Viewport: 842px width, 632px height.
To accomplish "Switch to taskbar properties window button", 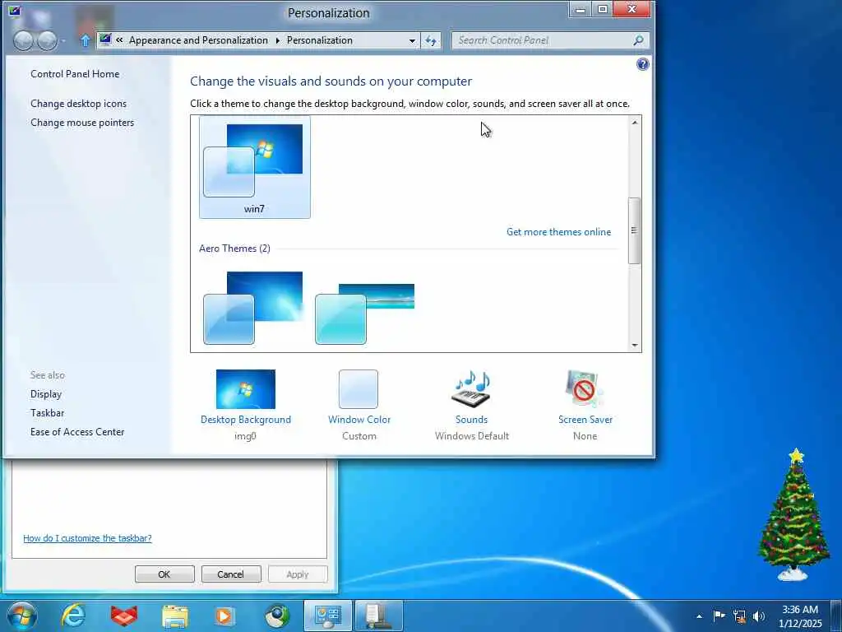I will pyautogui.click(x=378, y=616).
